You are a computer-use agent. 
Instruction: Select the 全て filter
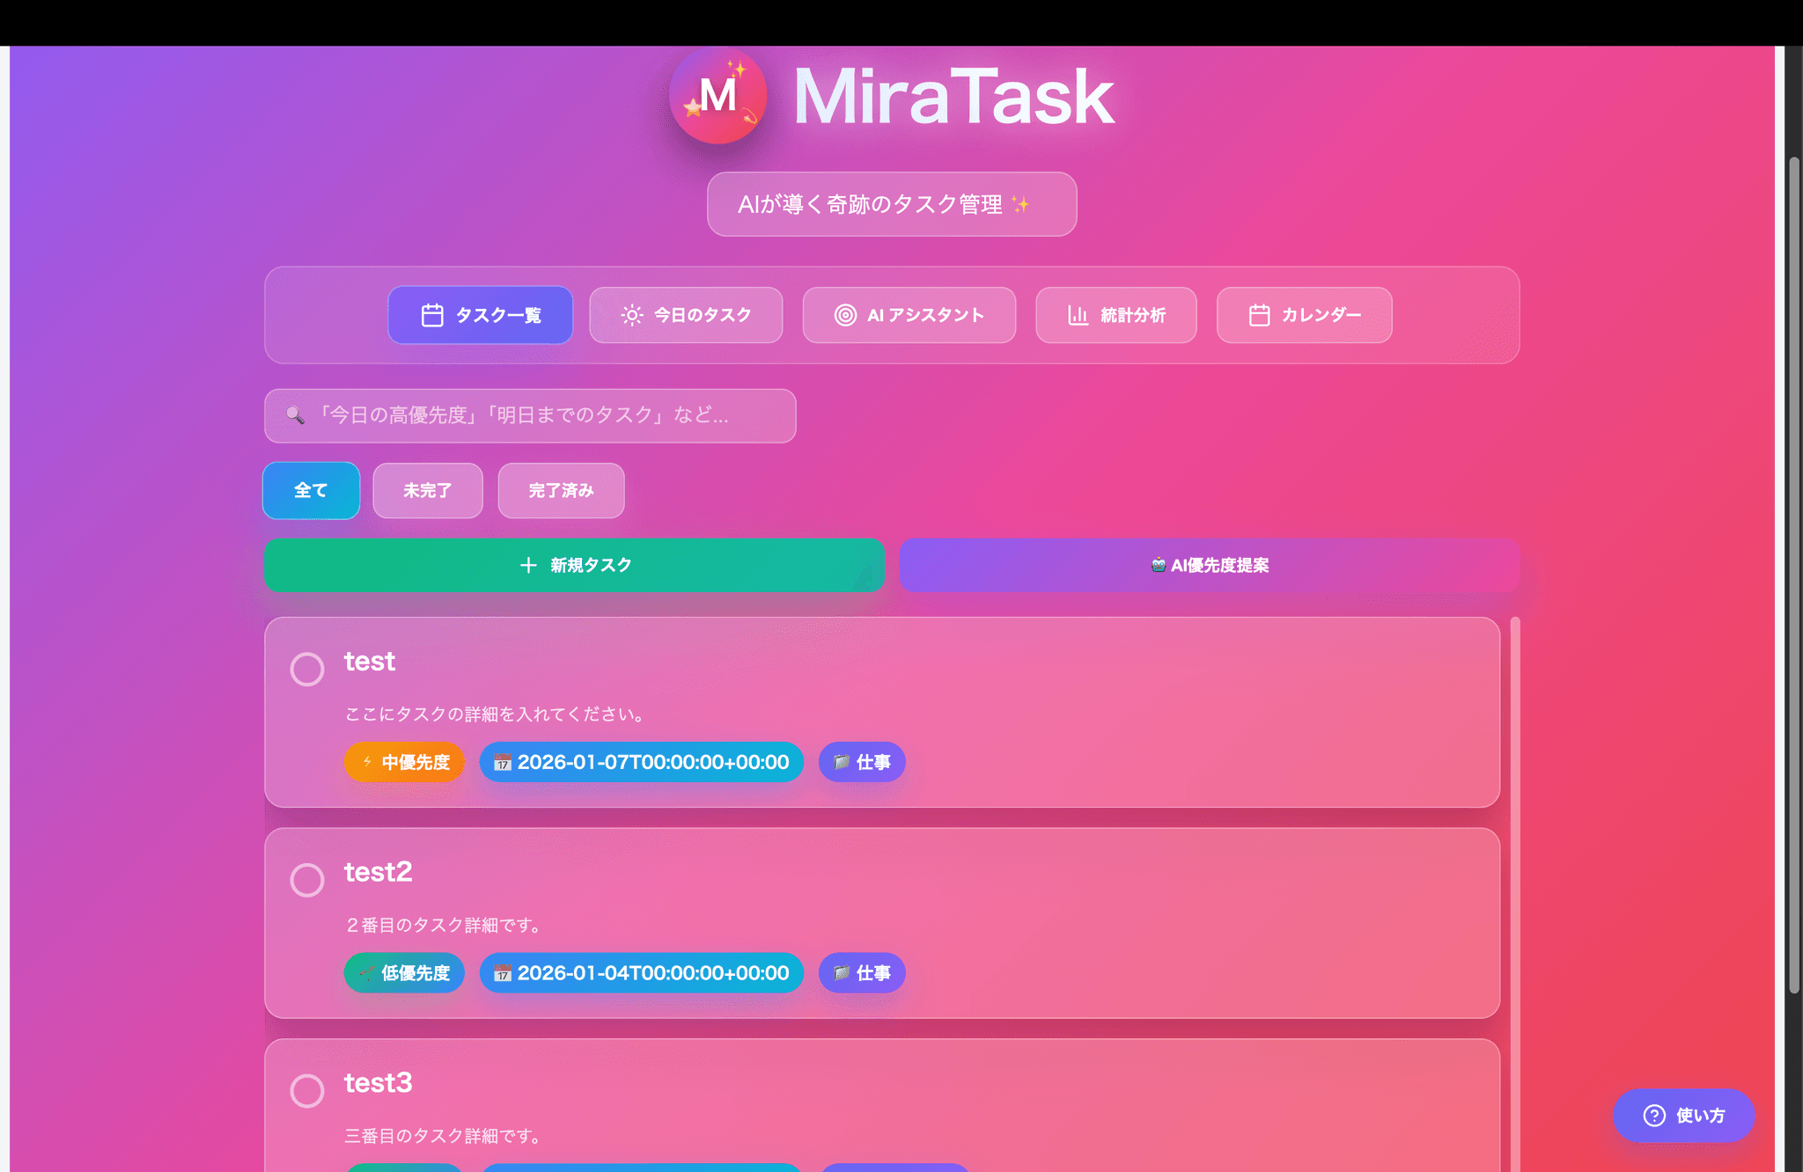pos(311,491)
